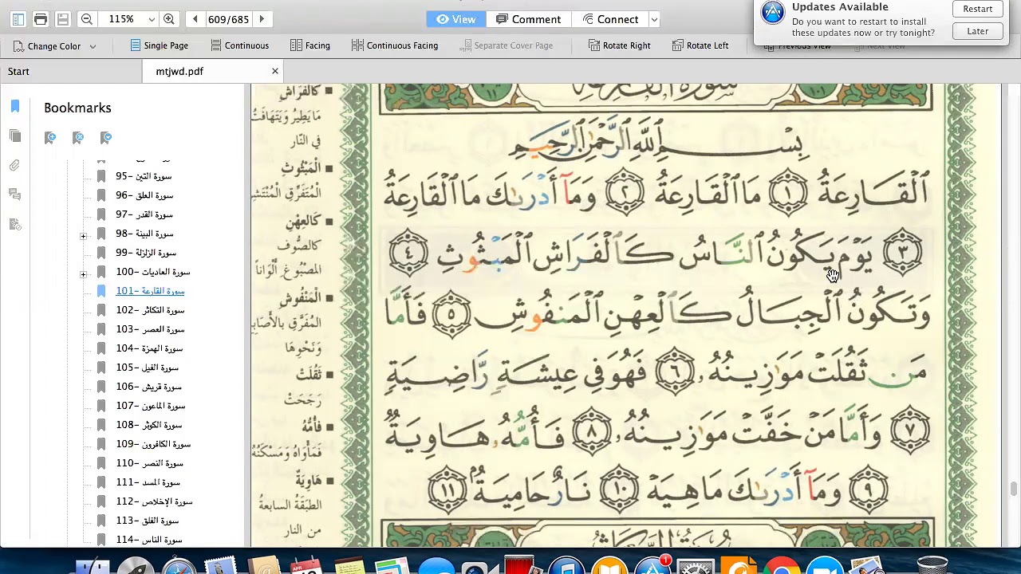Screen dimensions: 1021x574
Task: Select bookmark 113 سورة الفلق
Action: point(148,521)
